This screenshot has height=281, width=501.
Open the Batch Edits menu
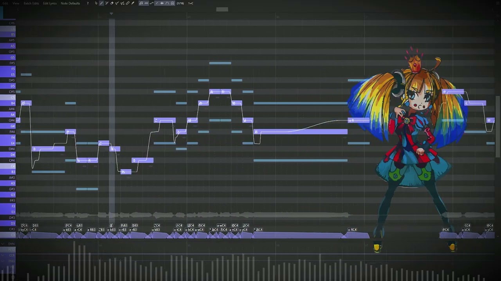(x=31, y=3)
